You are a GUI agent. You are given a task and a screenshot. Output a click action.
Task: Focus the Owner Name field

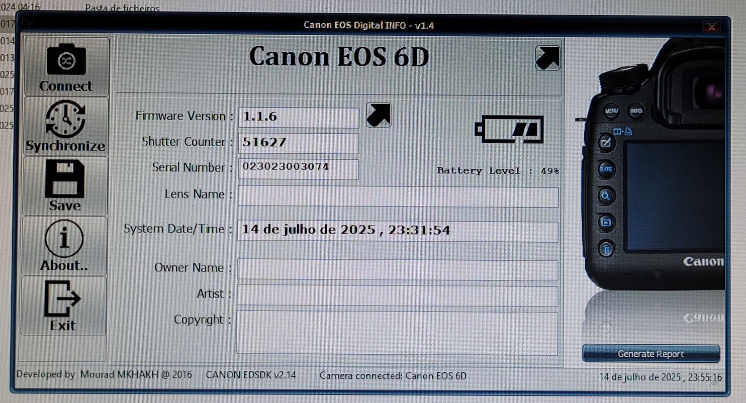397,270
